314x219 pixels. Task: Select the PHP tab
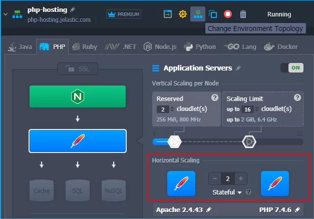[52, 47]
